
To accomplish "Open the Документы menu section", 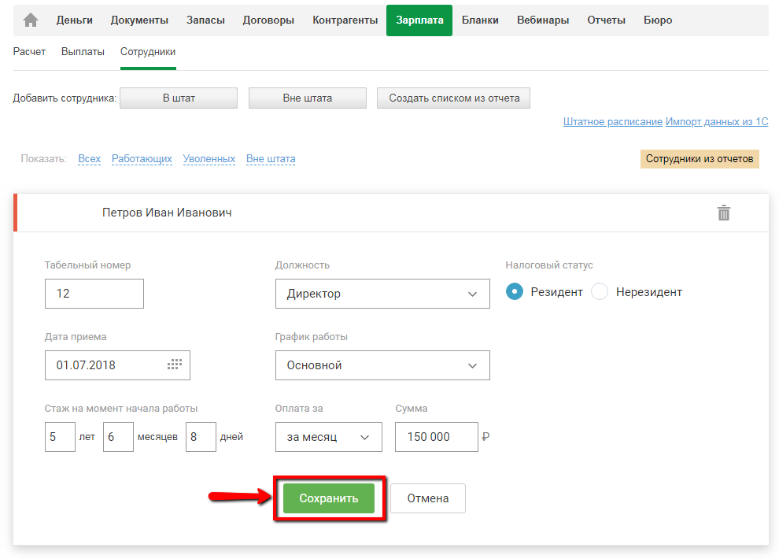I will click(x=139, y=20).
